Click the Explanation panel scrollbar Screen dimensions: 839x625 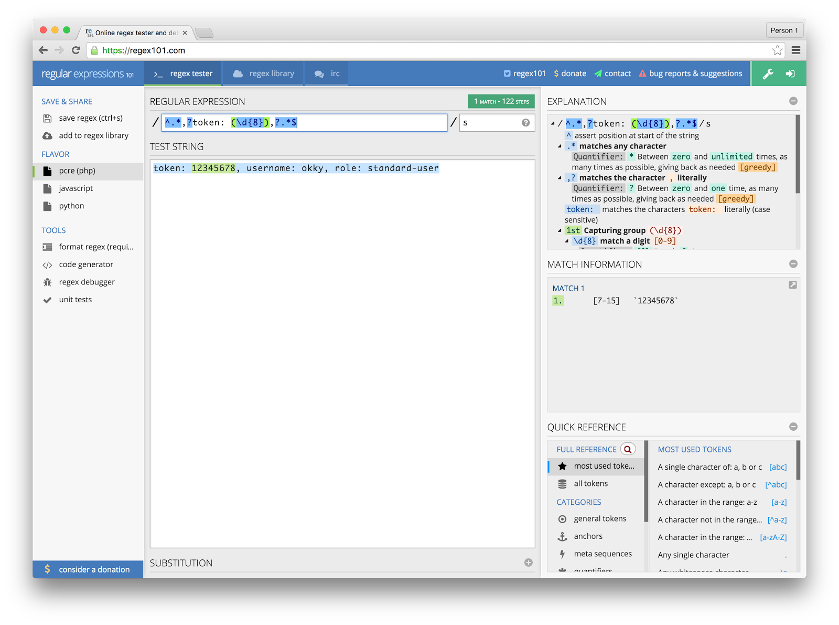[x=798, y=155]
